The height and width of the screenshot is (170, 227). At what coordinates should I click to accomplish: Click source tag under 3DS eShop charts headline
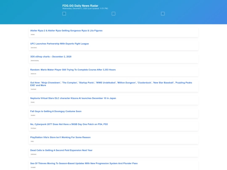point(35,60)
